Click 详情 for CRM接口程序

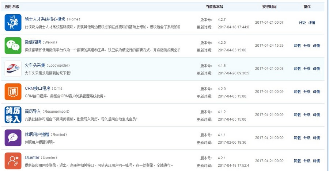(317, 92)
